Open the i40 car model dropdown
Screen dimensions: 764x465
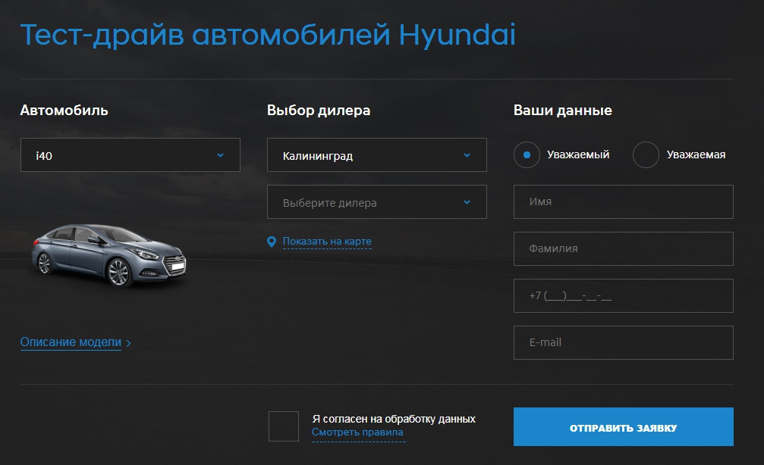click(x=130, y=154)
